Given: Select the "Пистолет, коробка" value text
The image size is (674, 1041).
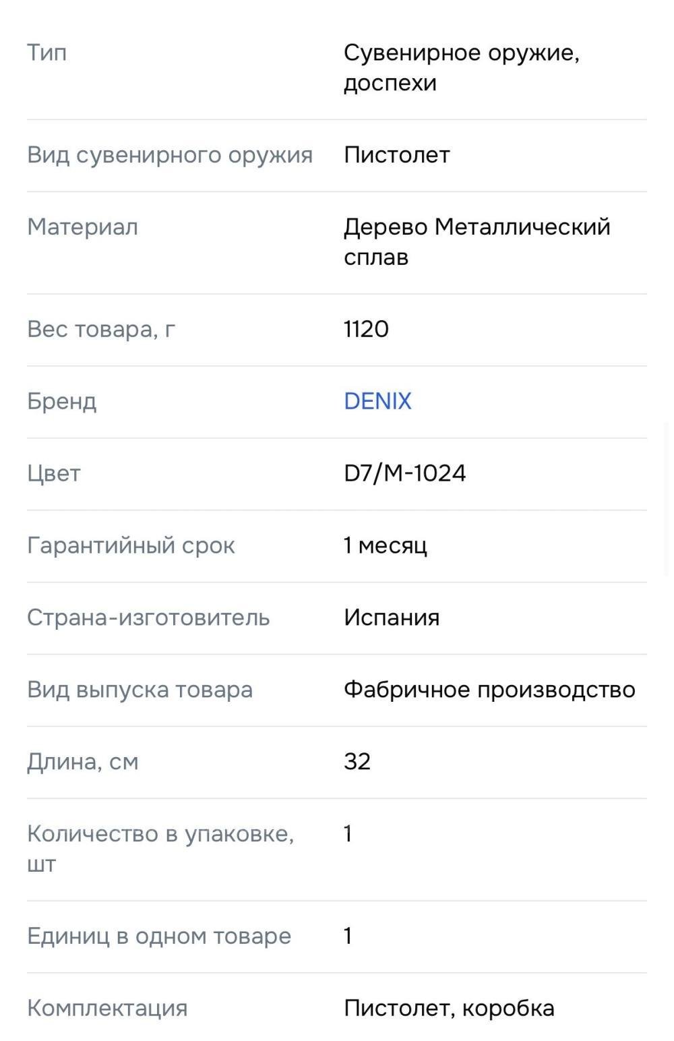Looking at the screenshot, I should (x=449, y=1009).
